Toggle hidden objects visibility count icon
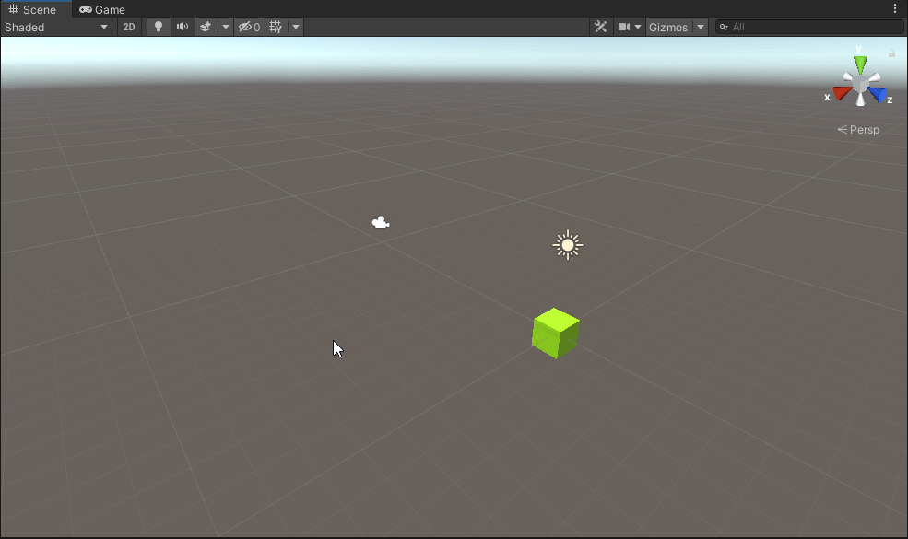The height and width of the screenshot is (539, 908). click(x=250, y=28)
